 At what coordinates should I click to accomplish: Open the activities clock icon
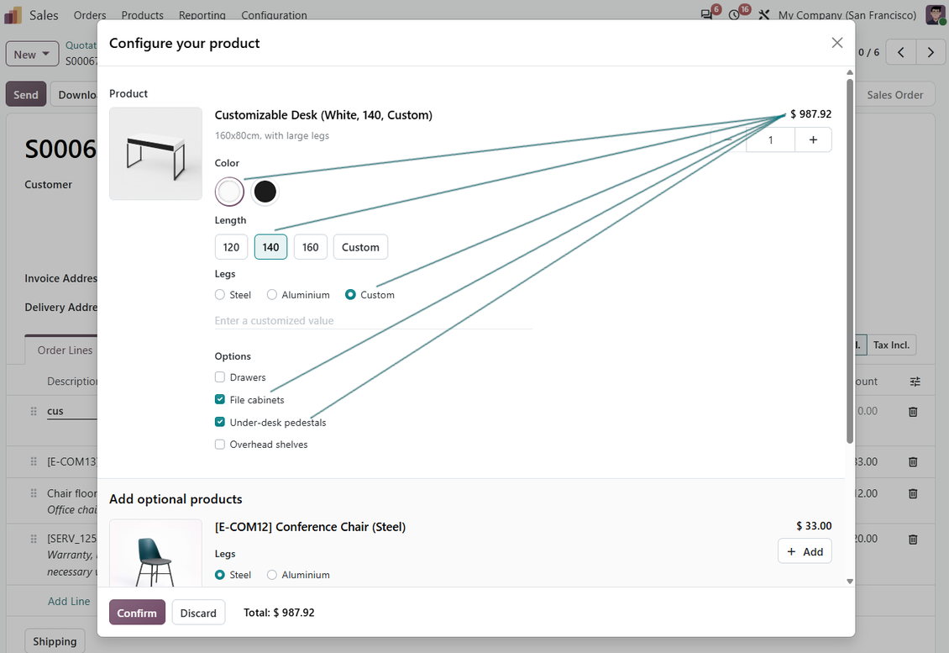coord(734,14)
